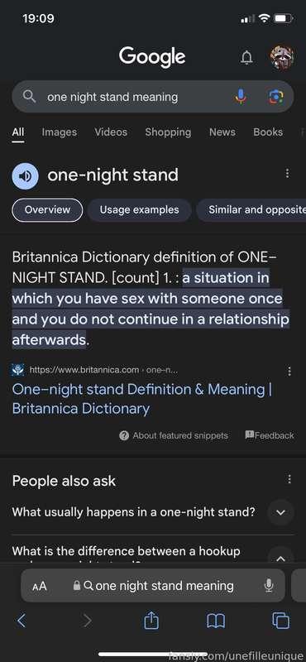Open the Britannica Dictionary result link
The height and width of the screenshot is (662, 306).
141,399
